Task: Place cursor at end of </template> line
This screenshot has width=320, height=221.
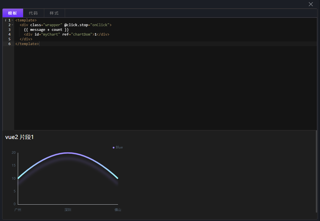Action: (39, 44)
